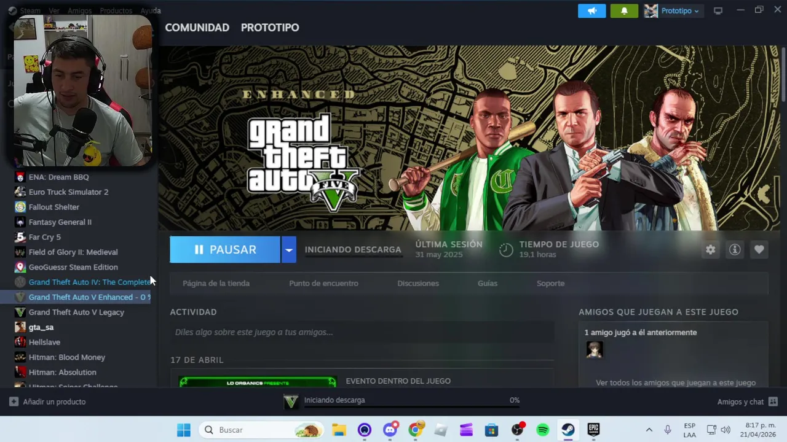Open Discusiones link
Viewport: 787px width, 442px height.
point(418,283)
